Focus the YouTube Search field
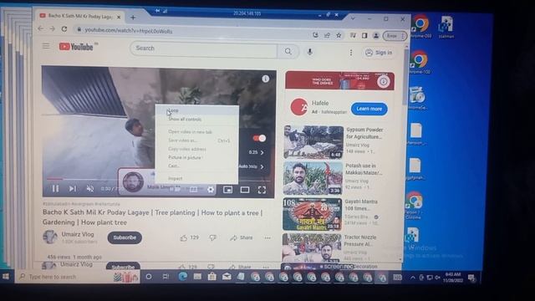The height and width of the screenshot is (301, 535). tap(204, 49)
